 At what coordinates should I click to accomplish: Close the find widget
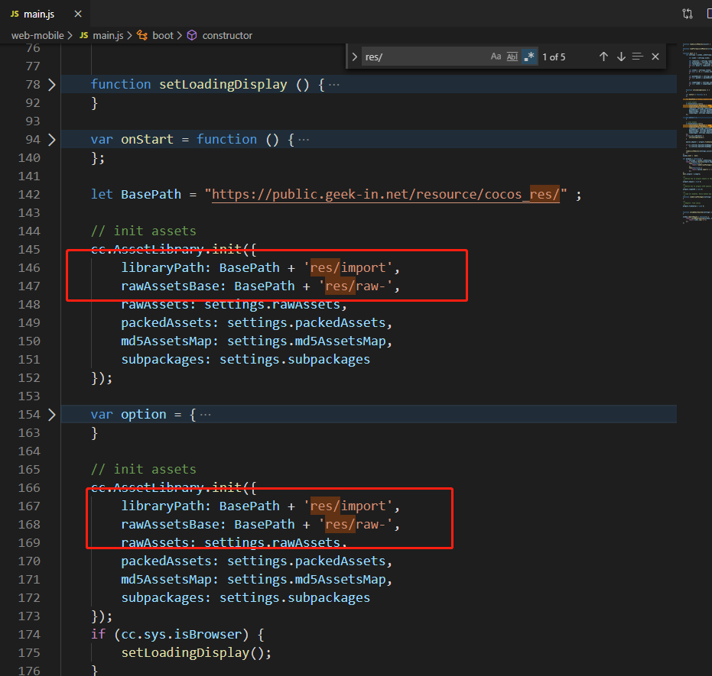point(655,57)
